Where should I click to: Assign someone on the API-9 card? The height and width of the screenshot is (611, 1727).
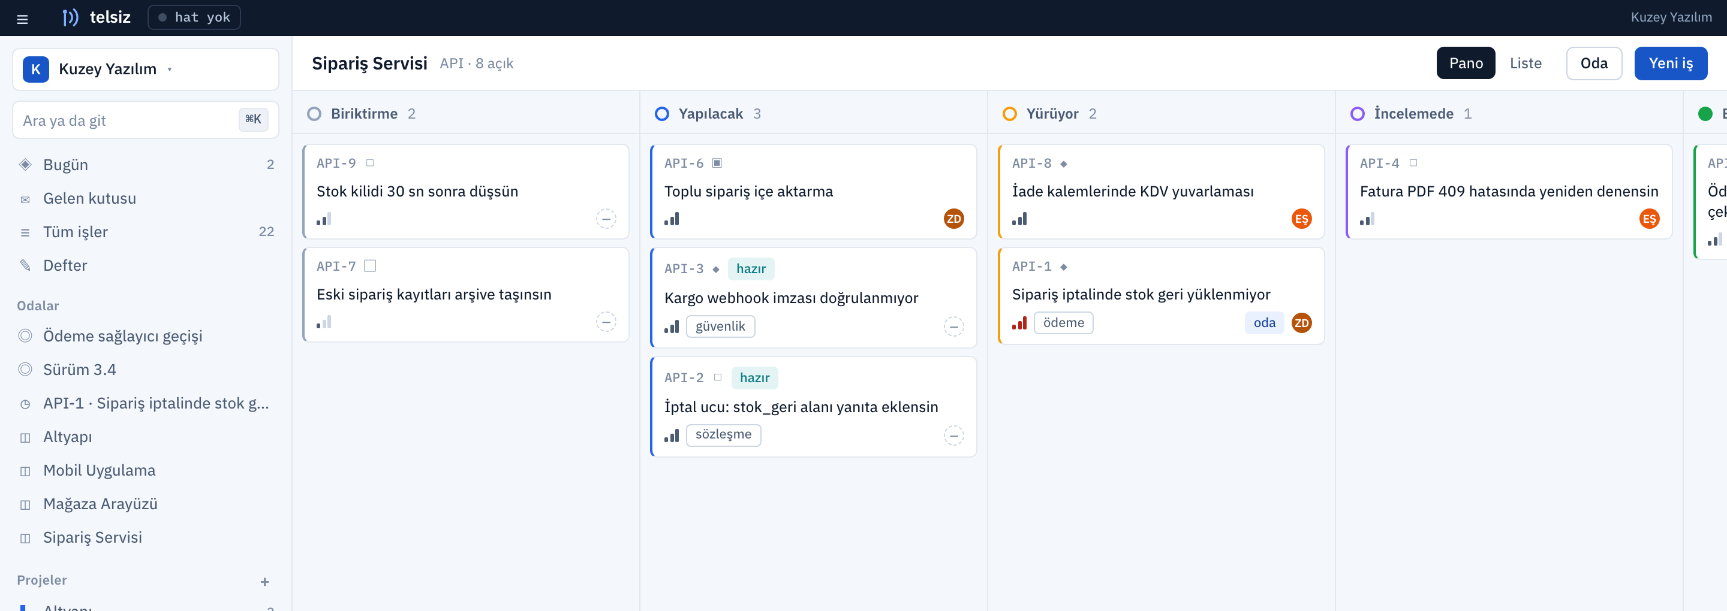tap(606, 219)
